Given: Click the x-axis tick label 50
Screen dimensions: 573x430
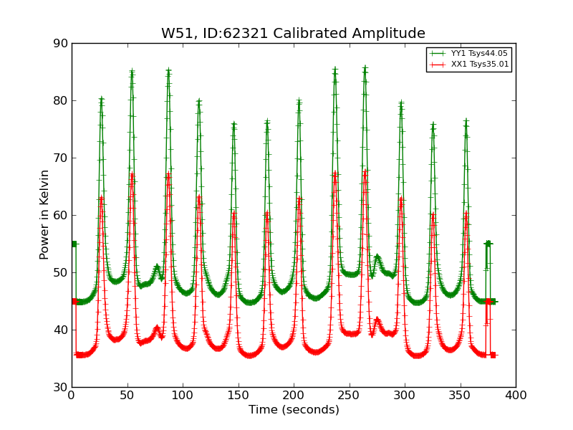Looking at the screenshot, I should pos(127,396).
